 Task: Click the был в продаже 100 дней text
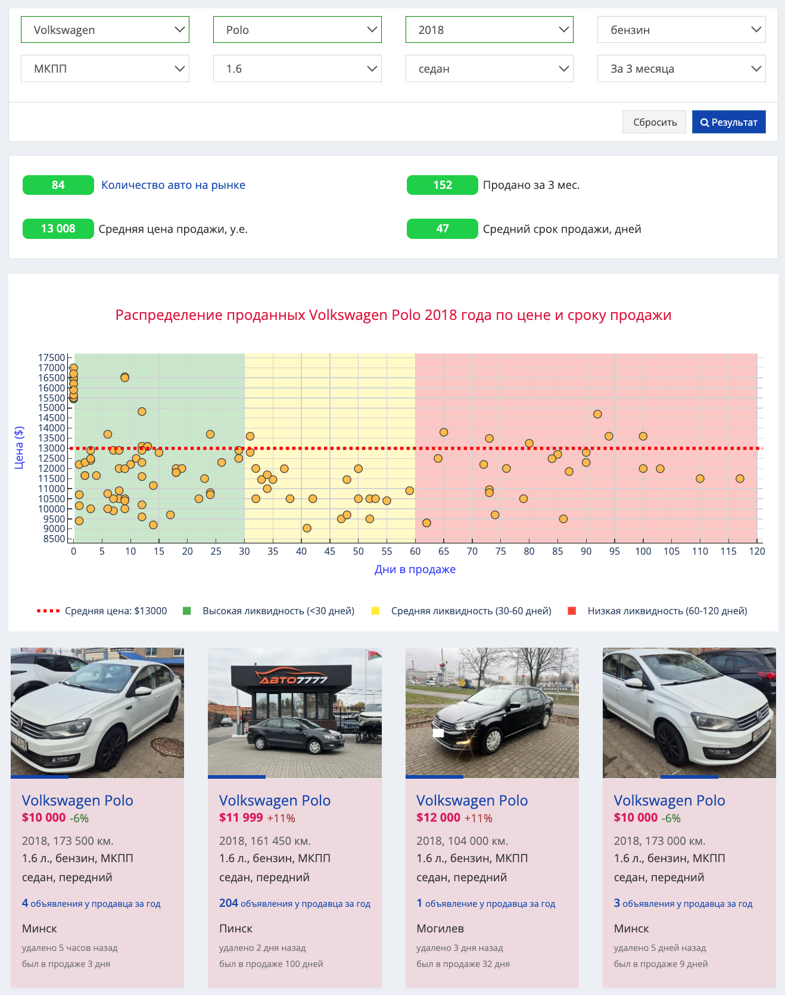[271, 963]
